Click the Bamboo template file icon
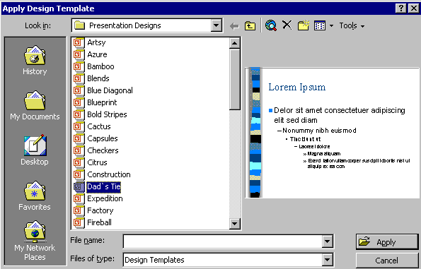This screenshot has height=269, width=421. (79, 66)
